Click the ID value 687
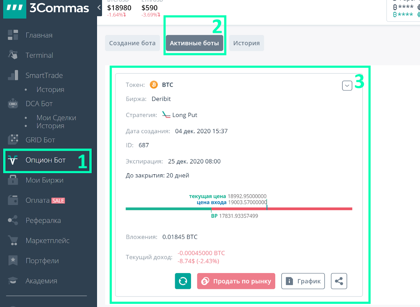Viewport: 420px width, 307px height. click(144, 145)
